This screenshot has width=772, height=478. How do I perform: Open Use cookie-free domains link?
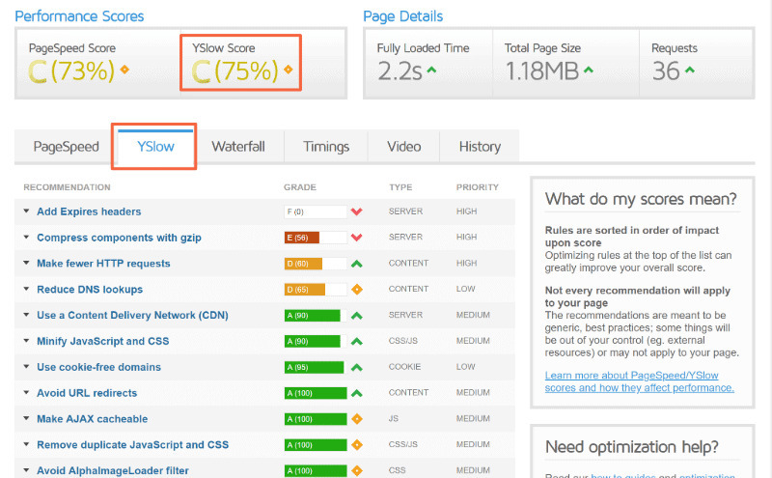(99, 367)
